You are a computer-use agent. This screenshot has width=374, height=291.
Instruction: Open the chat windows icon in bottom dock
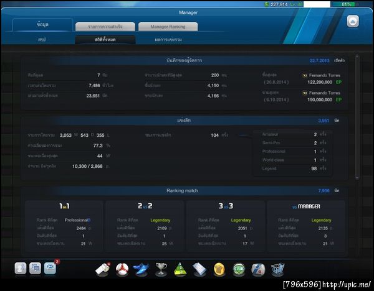[35, 269]
